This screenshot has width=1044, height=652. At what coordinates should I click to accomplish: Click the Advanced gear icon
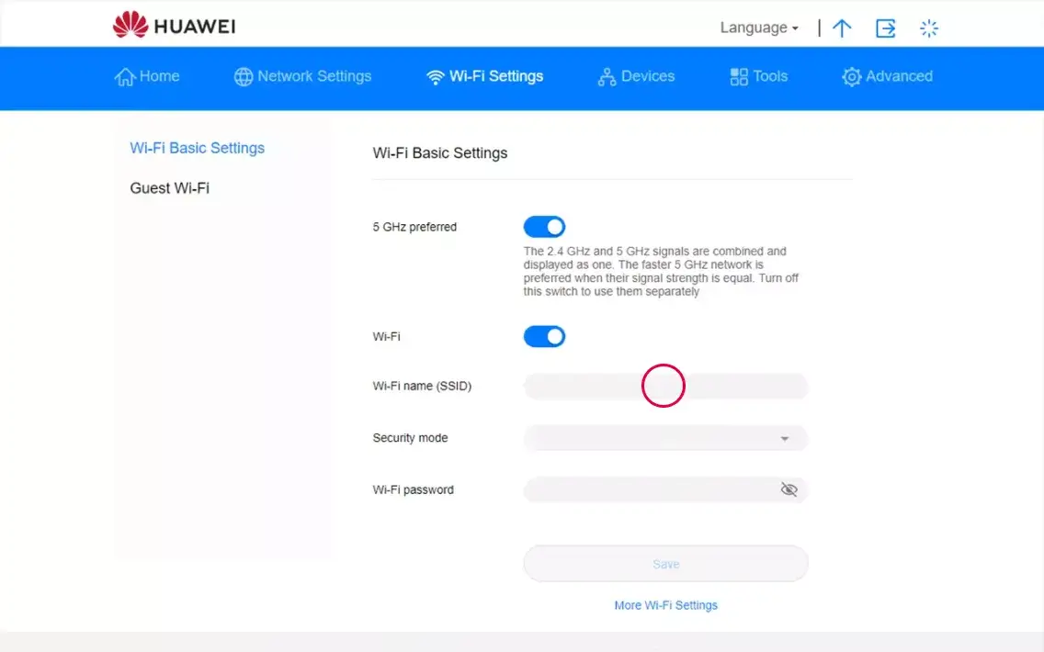852,77
